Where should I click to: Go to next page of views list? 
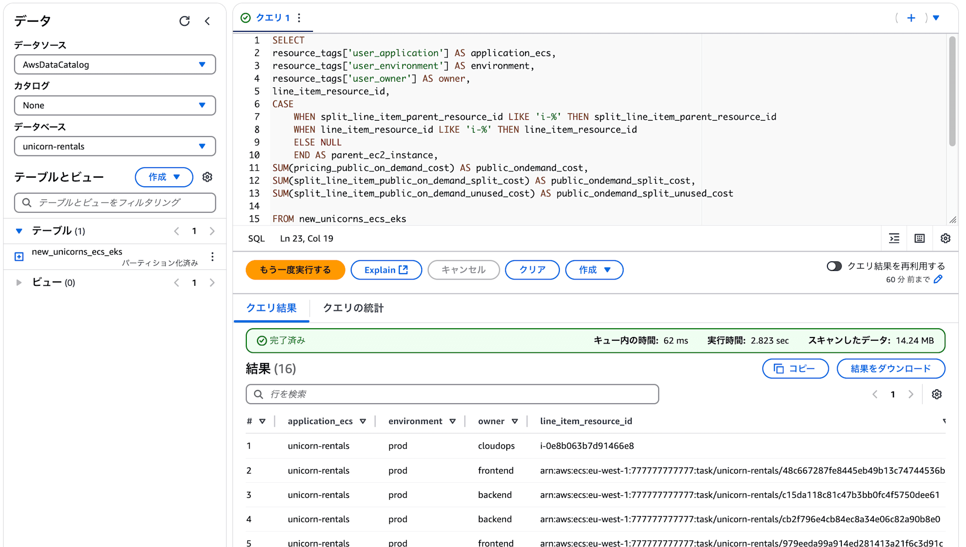click(212, 283)
